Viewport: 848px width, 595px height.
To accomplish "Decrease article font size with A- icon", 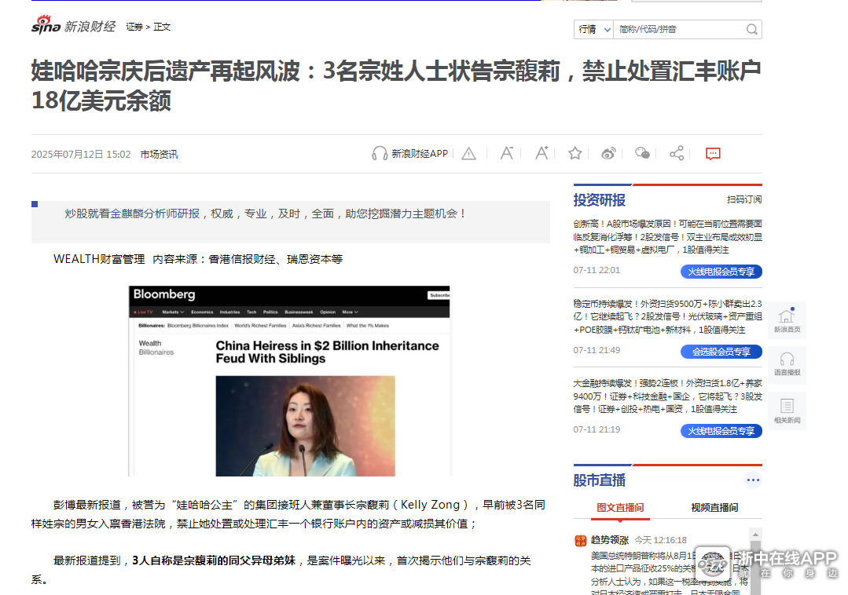I will click(507, 154).
